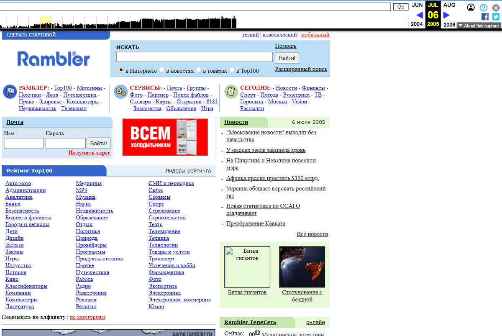Image resolution: width=502 pixels, height=336 pixels.
Task: Open 'Лидеры рейтинга' link
Action: (x=188, y=171)
